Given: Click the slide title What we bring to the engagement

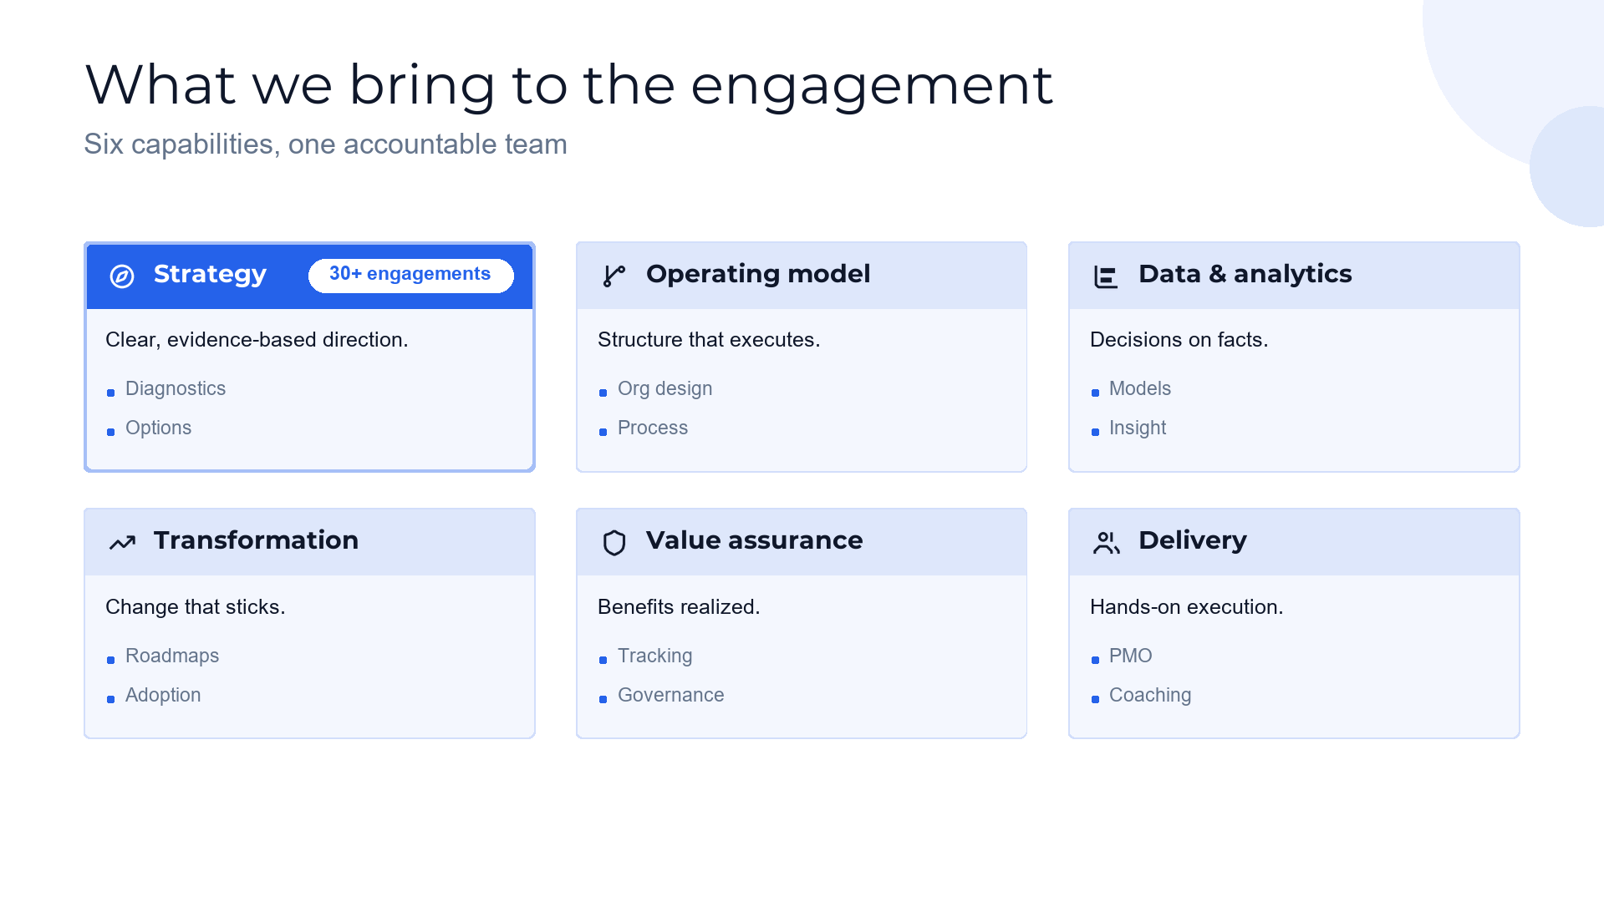Looking at the screenshot, I should 568,85.
